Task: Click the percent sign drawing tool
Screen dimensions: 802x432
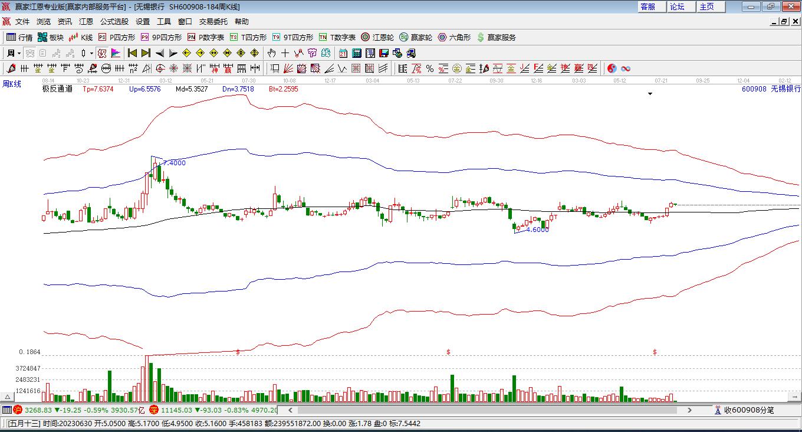Action: tap(430, 68)
